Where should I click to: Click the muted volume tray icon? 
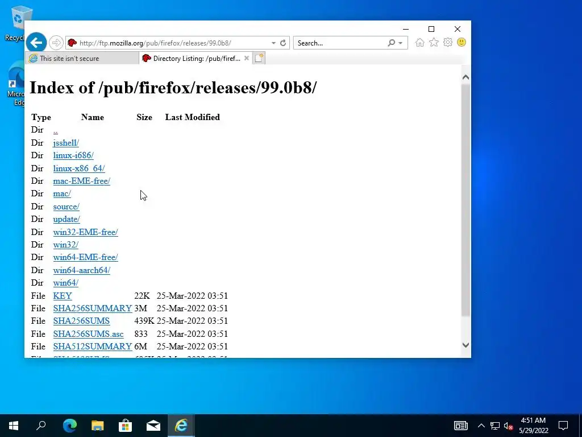(x=508, y=426)
